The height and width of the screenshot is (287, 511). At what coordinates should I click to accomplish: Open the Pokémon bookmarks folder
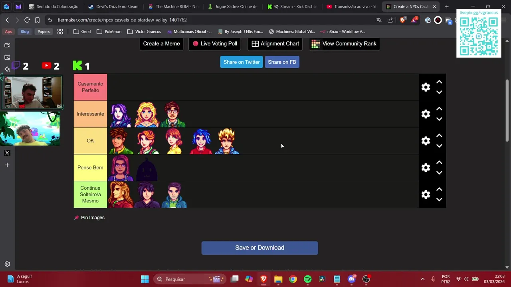(109, 31)
